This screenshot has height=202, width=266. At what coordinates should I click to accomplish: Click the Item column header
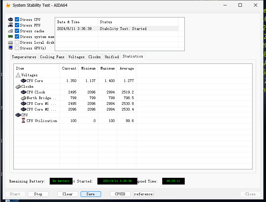[37, 68]
